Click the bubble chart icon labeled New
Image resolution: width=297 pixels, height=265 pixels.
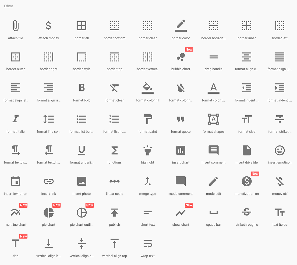(x=181, y=57)
